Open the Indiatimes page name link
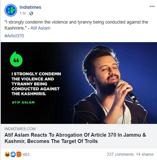 [30, 7]
